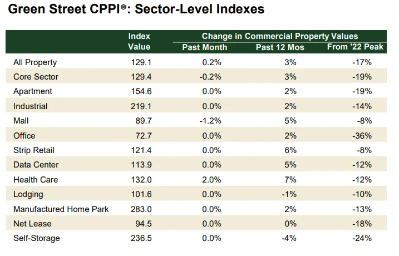
Task: Select the Net Lease index value 94.5
Action: tap(142, 224)
